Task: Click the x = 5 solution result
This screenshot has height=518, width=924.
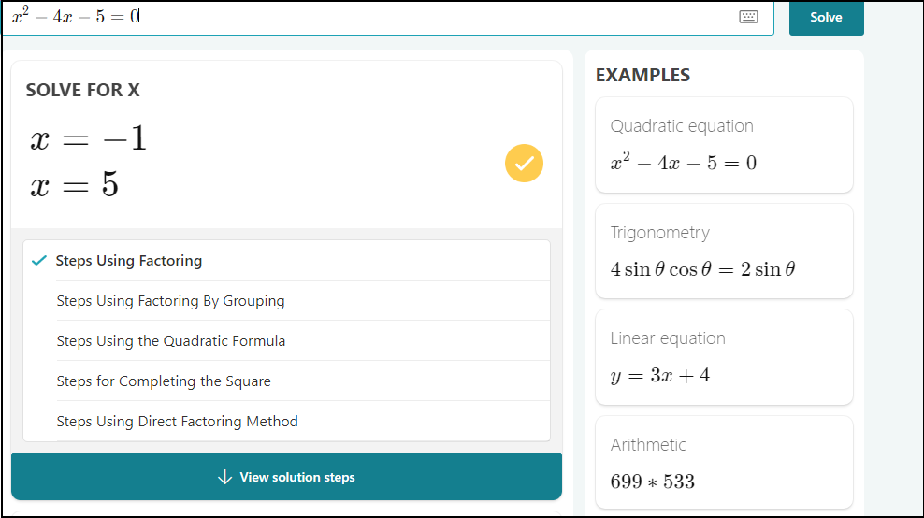Action: [75, 185]
